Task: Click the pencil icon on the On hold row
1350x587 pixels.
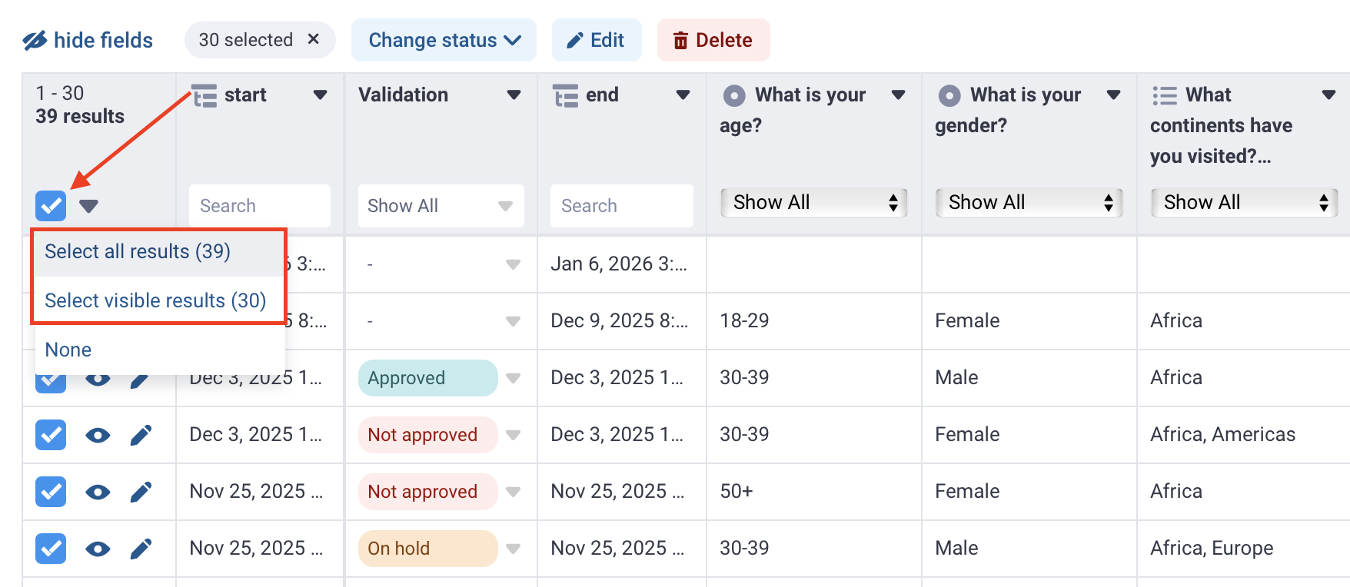Action: (x=141, y=549)
